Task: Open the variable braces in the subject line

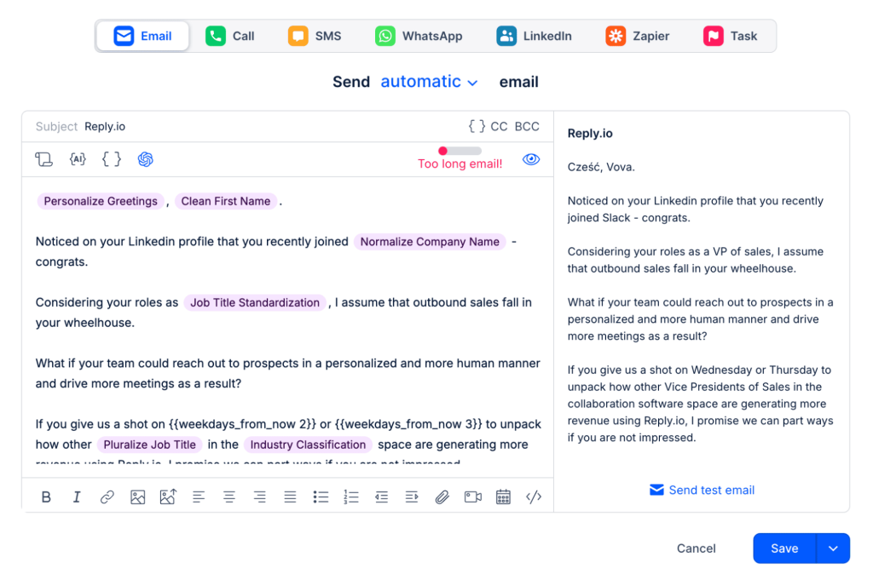Action: tap(477, 126)
